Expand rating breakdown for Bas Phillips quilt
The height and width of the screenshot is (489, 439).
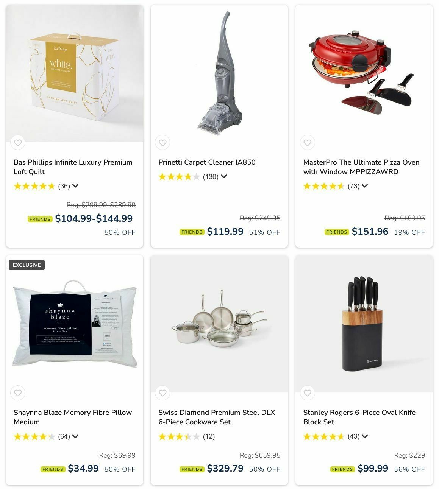point(75,186)
